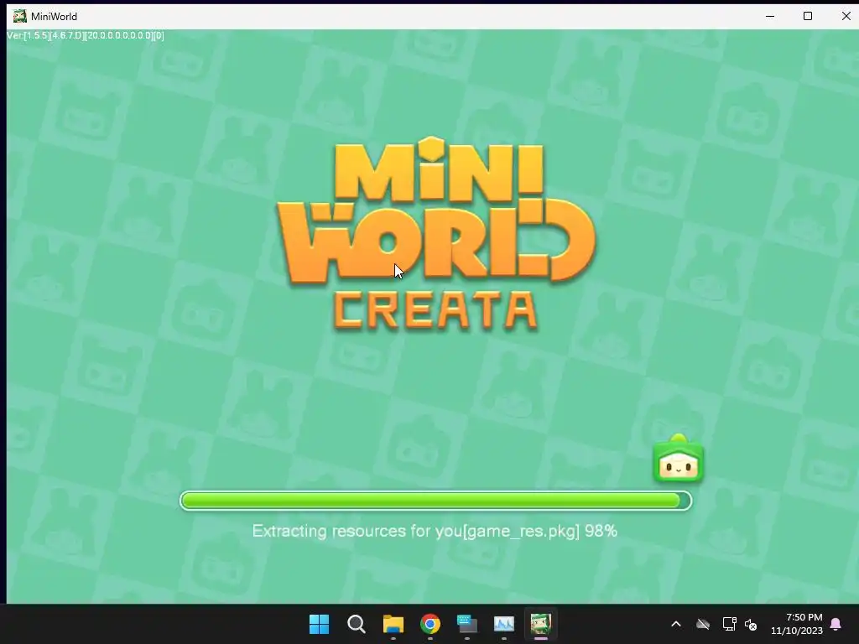This screenshot has width=859, height=644.
Task: Launch Google Chrome from the taskbar
Action: pyautogui.click(x=430, y=624)
